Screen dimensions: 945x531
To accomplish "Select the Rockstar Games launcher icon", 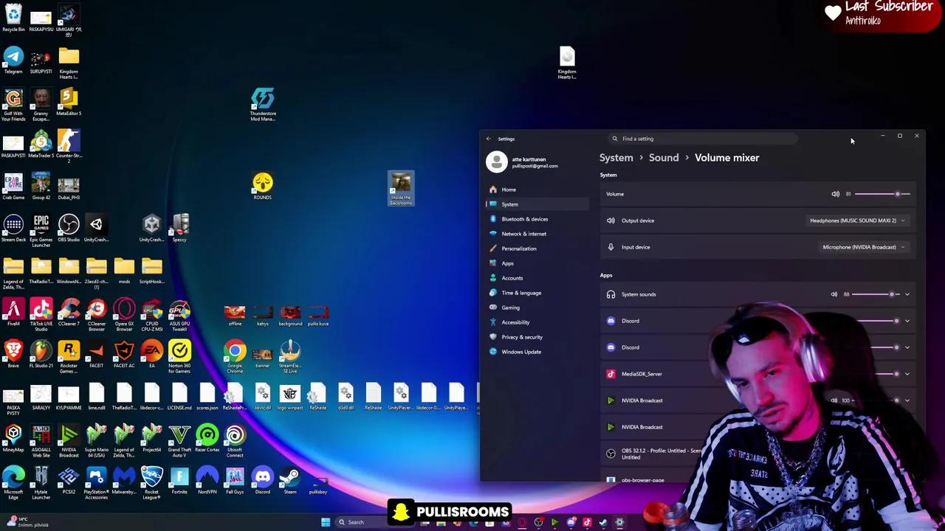I will click(x=69, y=357).
